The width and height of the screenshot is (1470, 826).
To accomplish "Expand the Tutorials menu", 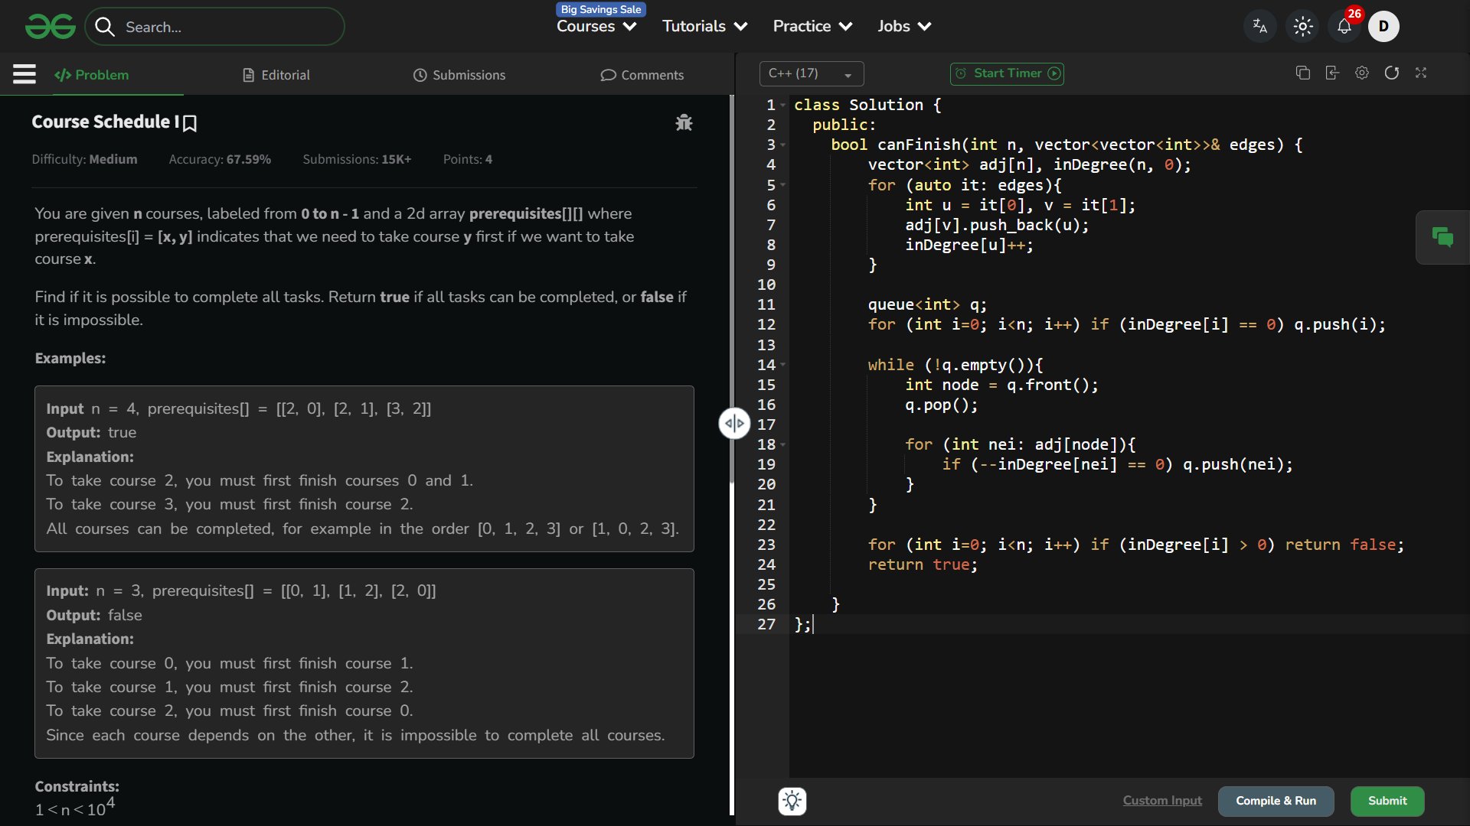I will pos(704,27).
